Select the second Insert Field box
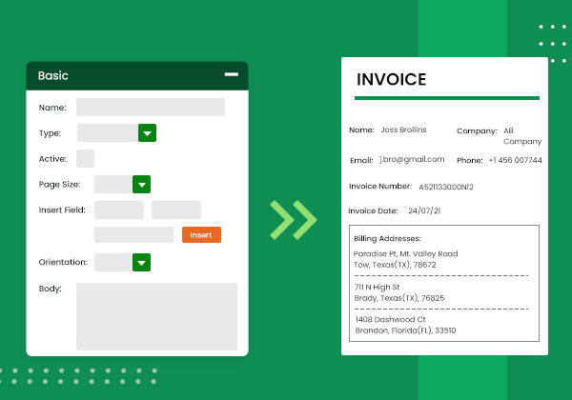The width and height of the screenshot is (572, 400). 176,210
